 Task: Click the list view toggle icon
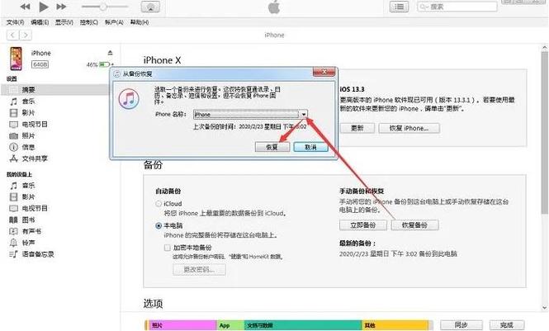coord(399,7)
